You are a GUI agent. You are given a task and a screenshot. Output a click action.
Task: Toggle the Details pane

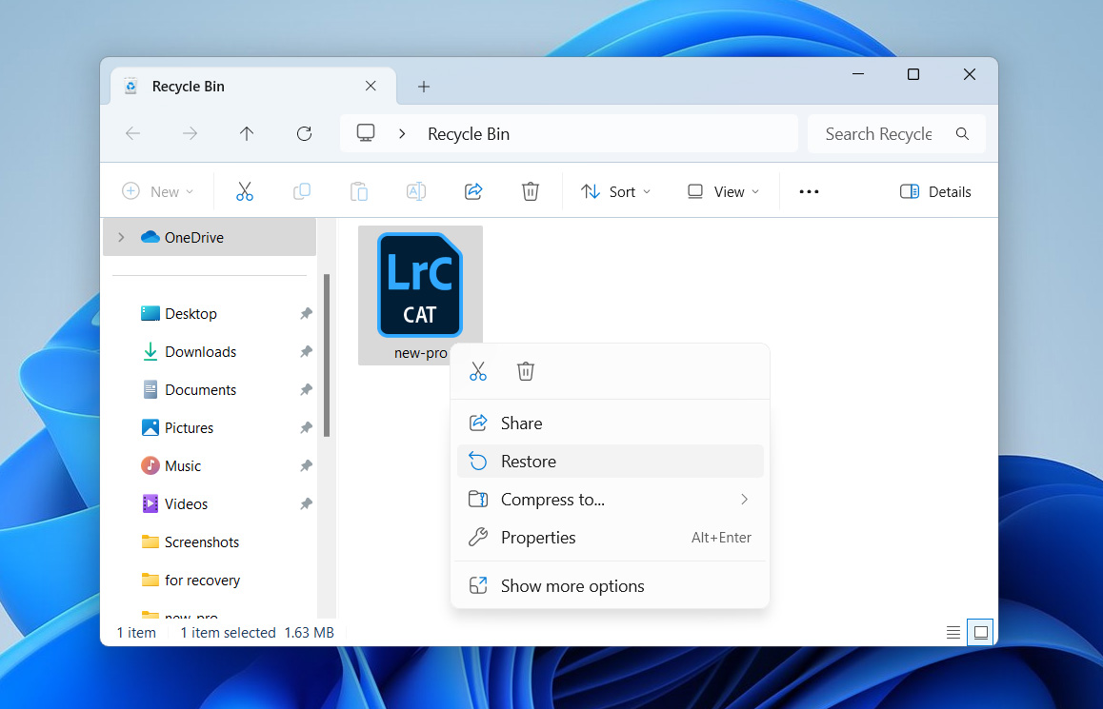tap(935, 191)
